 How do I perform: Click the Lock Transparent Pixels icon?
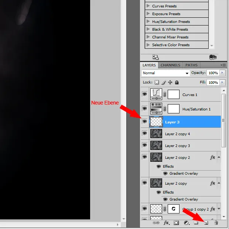coord(157,82)
